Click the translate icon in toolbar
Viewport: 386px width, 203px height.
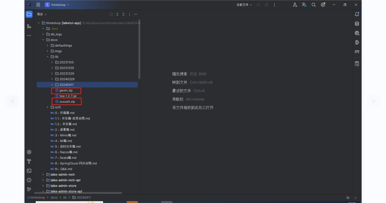(x=304, y=5)
